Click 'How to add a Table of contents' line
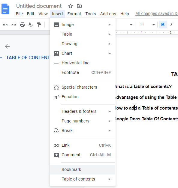The image size is (178, 188). pos(146,108)
